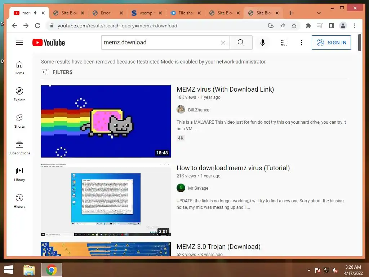
Task: Go to the YouTube logo home link
Action: tap(49, 43)
